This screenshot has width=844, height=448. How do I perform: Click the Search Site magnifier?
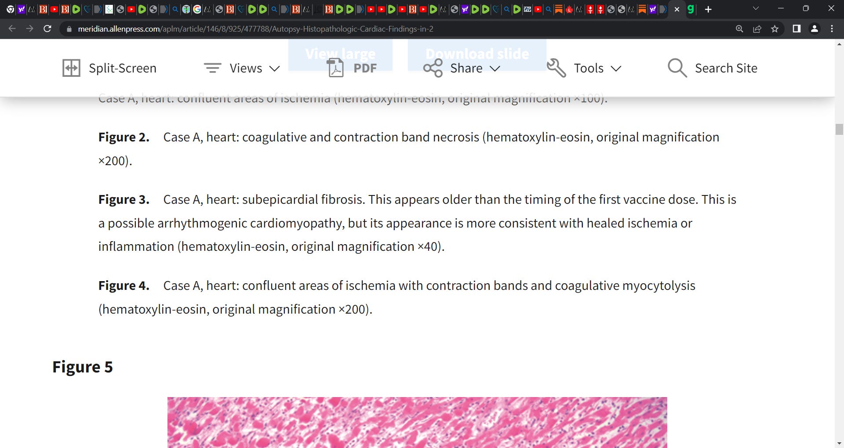point(677,68)
